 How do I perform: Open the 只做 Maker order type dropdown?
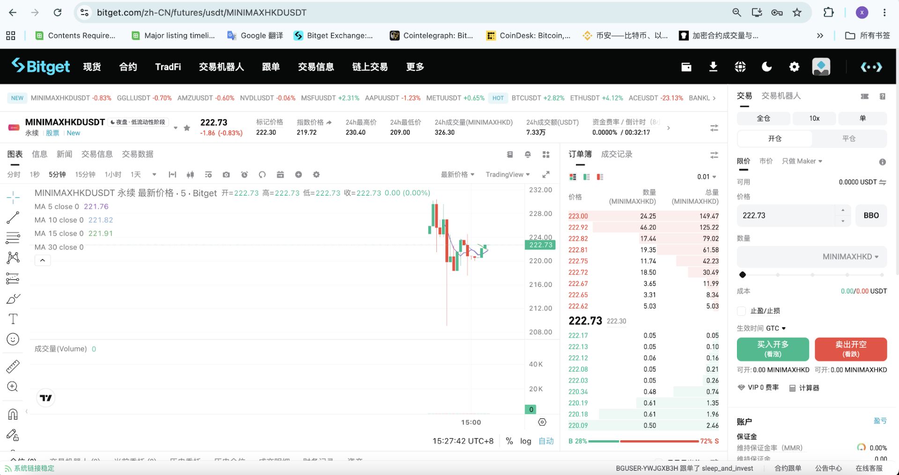coord(802,161)
